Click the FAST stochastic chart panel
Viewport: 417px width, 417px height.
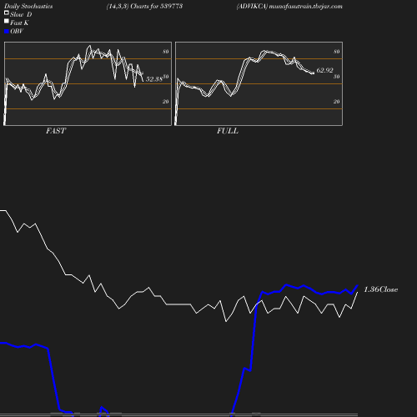click(88, 83)
